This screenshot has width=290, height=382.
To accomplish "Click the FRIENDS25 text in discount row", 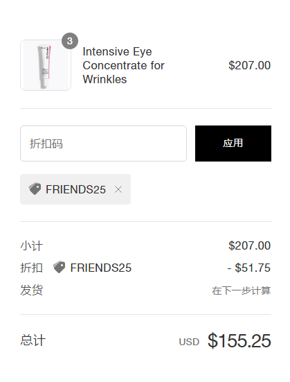I will click(x=101, y=268).
